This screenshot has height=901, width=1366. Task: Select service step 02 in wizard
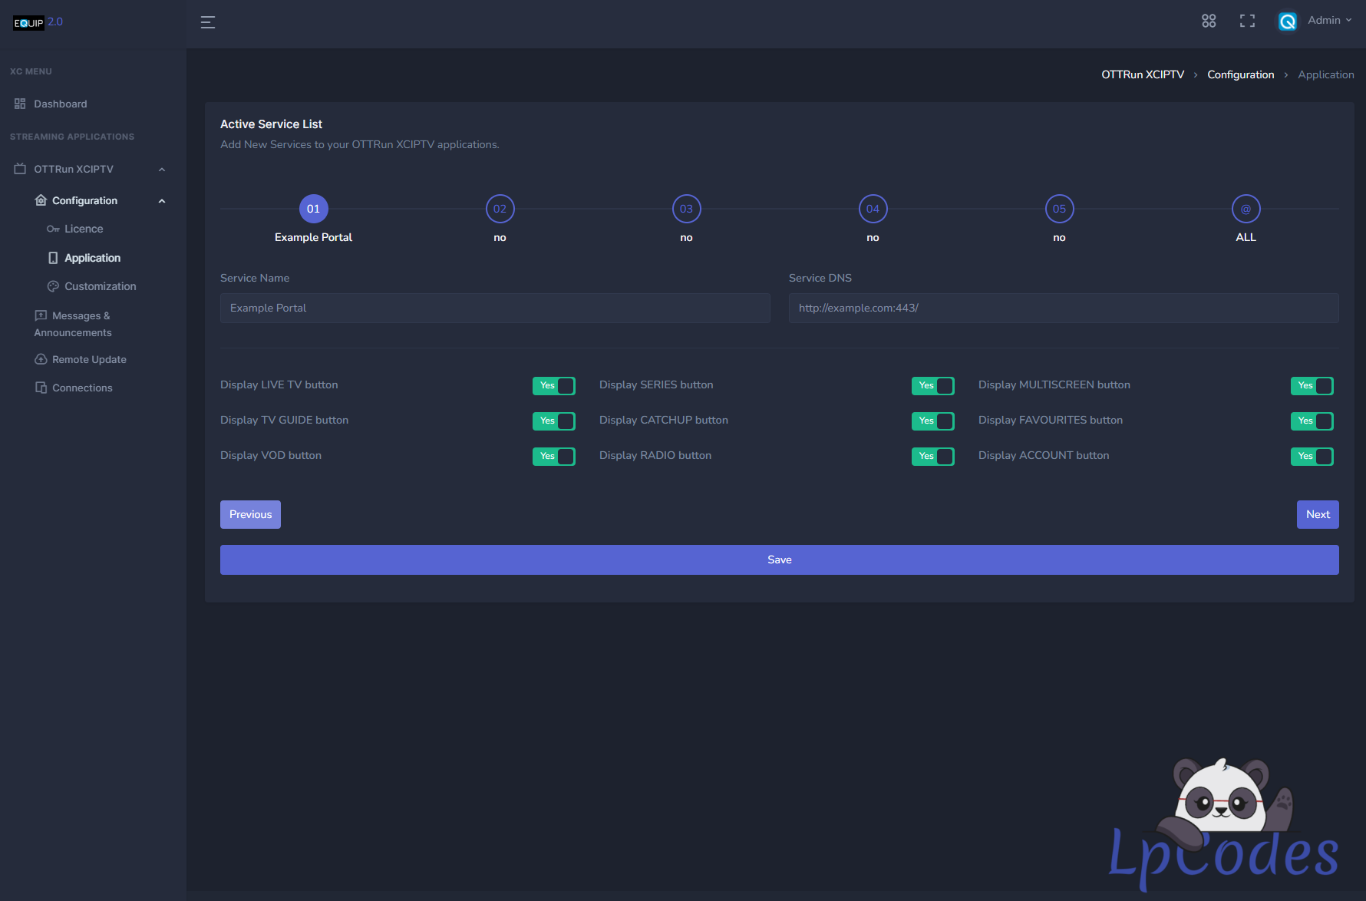point(500,209)
